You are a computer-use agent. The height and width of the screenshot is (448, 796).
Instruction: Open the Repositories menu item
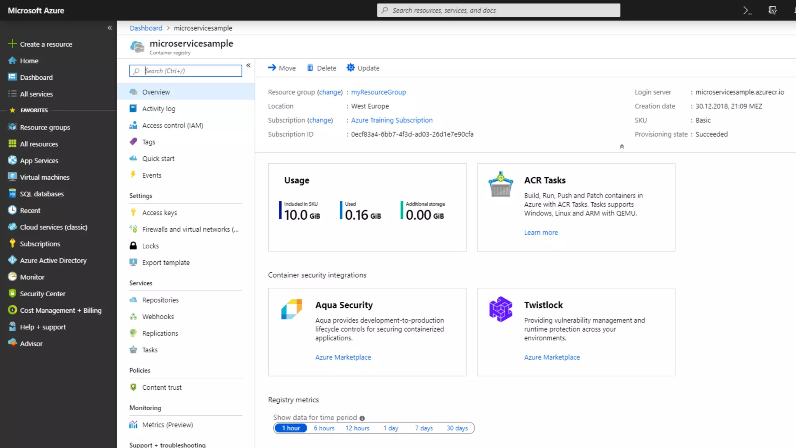tap(160, 300)
